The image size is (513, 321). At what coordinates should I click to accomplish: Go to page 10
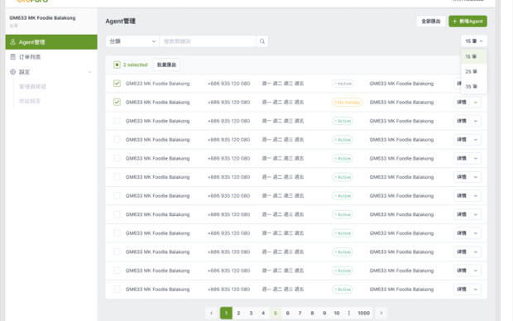pyautogui.click(x=337, y=314)
